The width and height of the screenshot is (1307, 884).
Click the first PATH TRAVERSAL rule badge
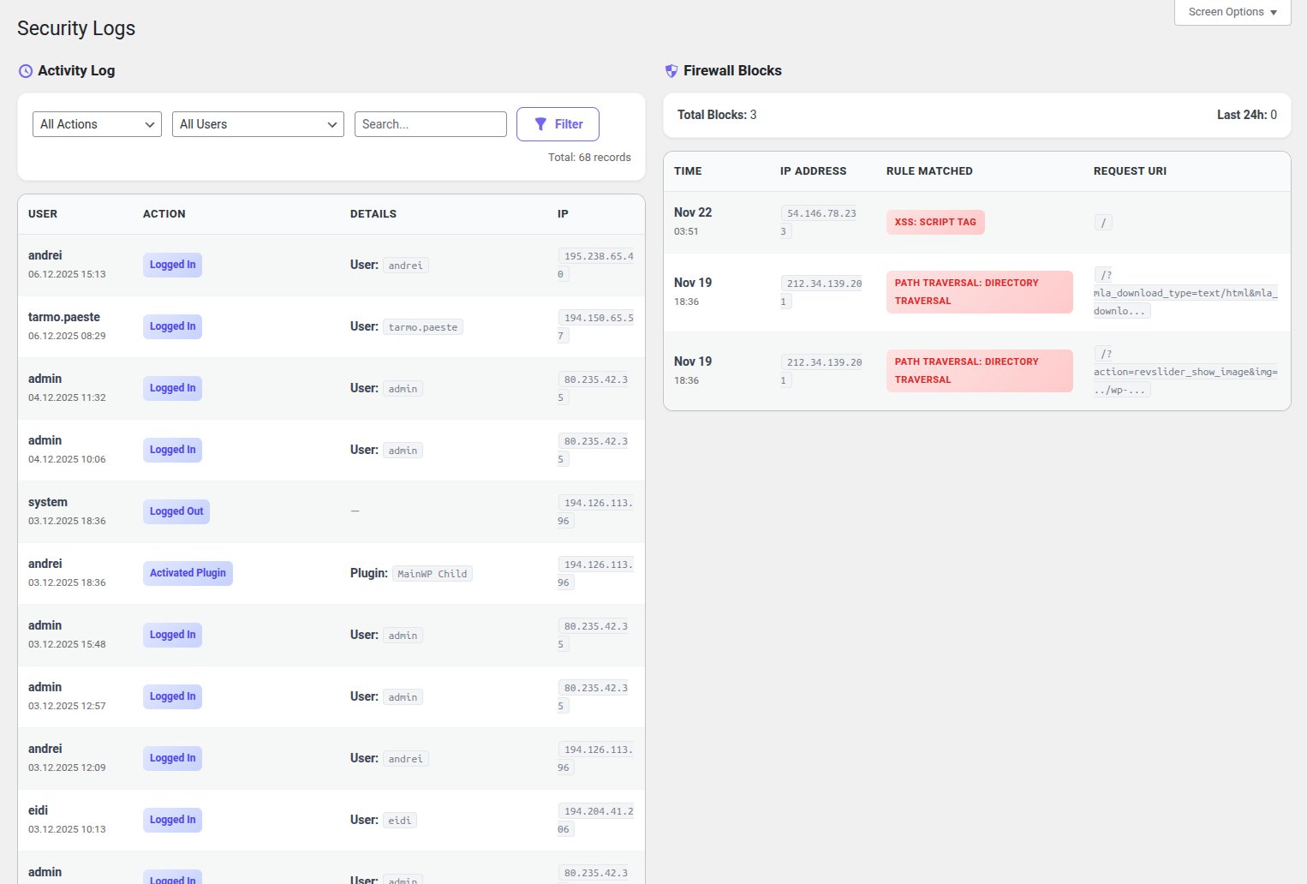click(979, 291)
